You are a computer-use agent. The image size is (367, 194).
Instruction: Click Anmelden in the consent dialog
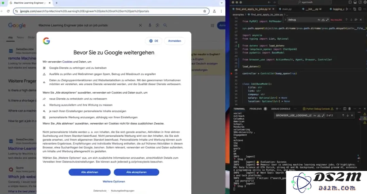(175, 41)
